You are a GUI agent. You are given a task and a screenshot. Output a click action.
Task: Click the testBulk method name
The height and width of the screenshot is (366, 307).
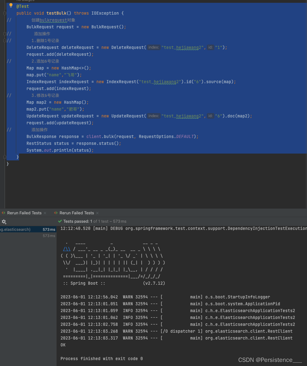[x=56, y=13]
